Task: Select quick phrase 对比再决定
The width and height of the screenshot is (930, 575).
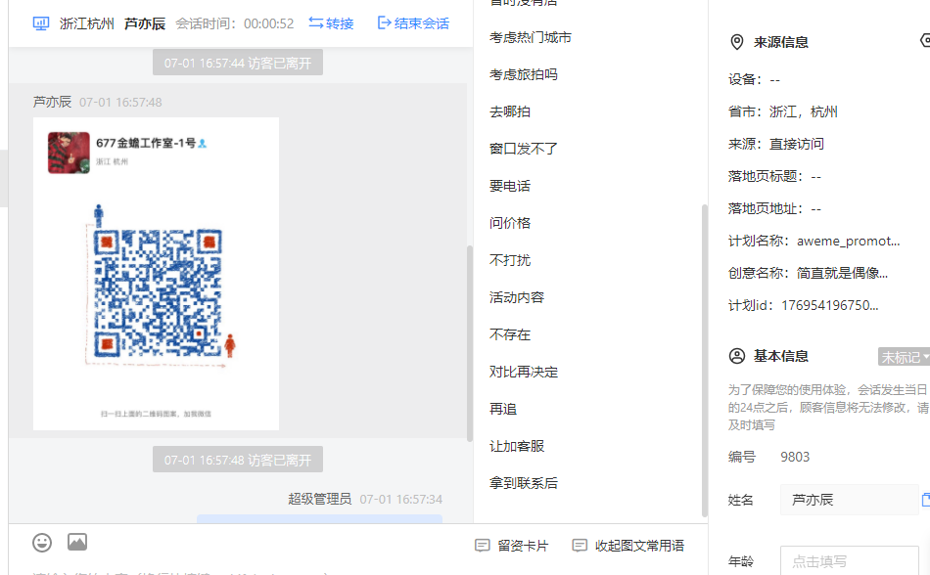Action: (523, 372)
